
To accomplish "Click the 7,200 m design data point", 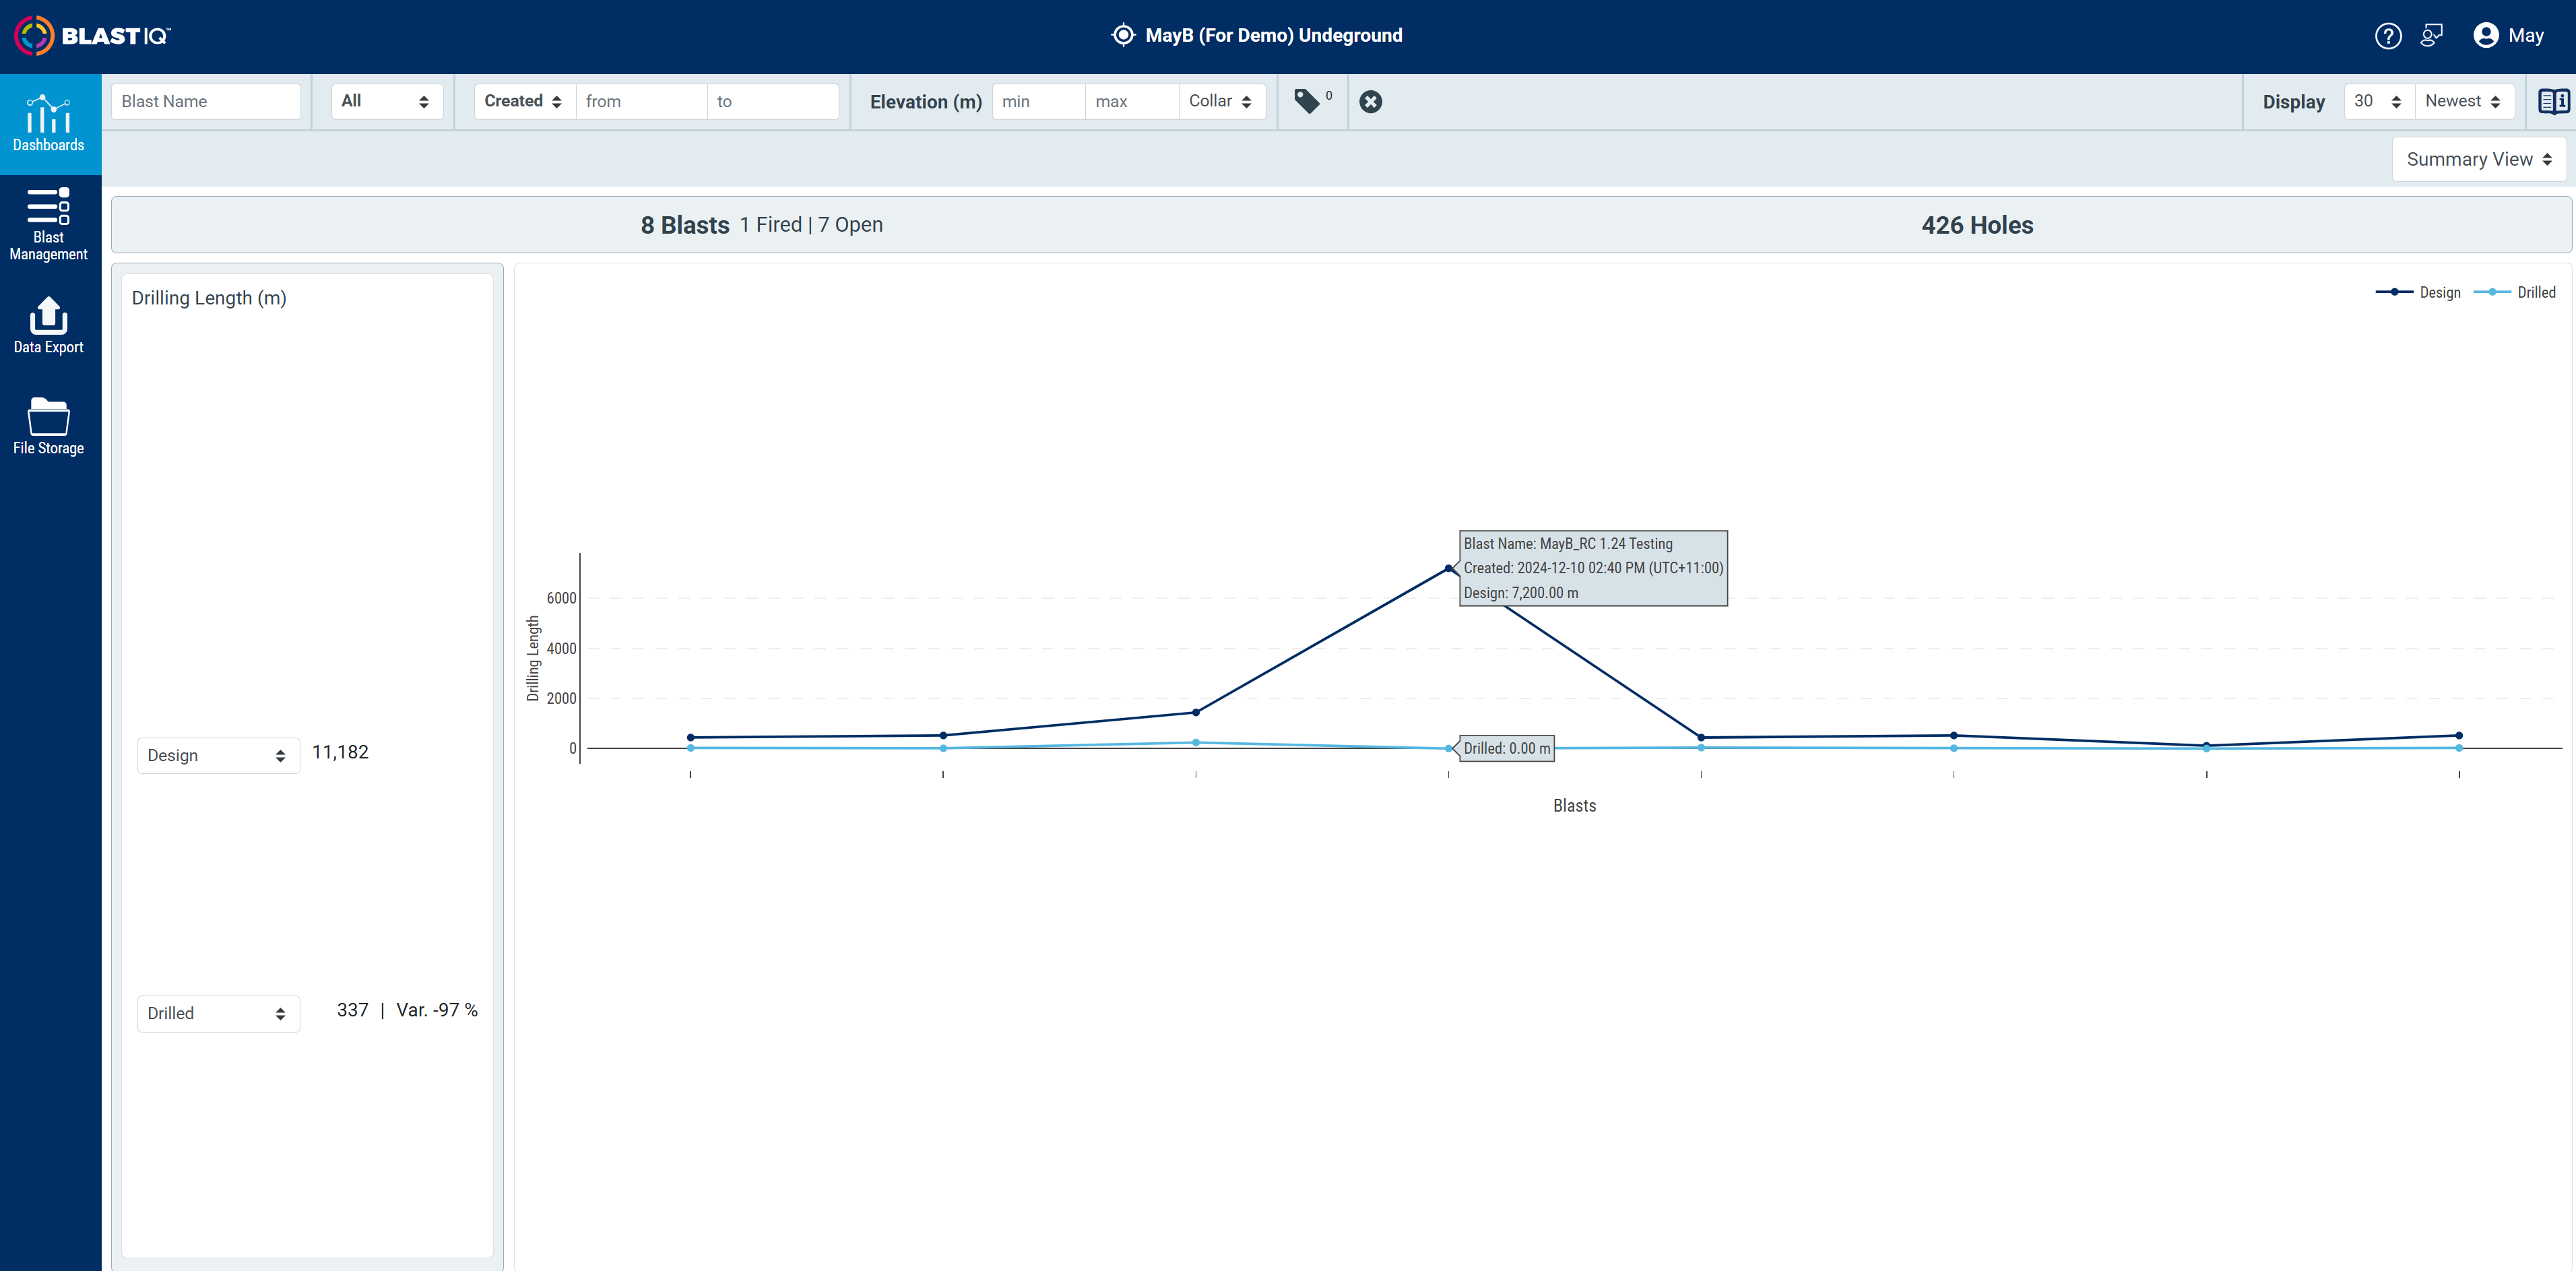I will (x=1448, y=568).
